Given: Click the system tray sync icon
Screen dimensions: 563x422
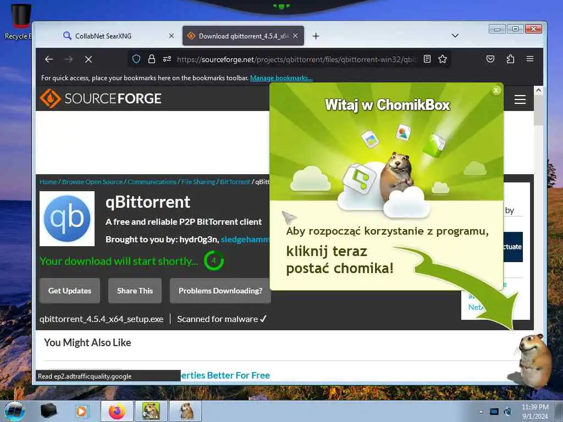Looking at the screenshot, I should [507, 412].
